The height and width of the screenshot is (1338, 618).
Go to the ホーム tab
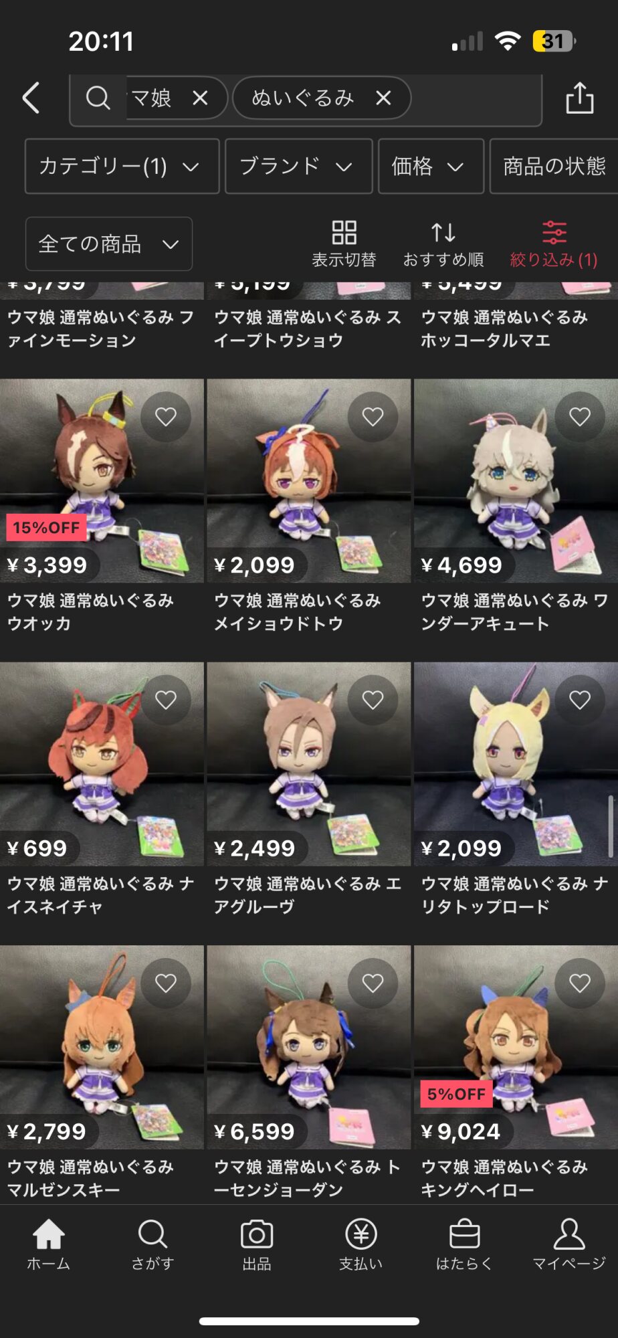49,1244
